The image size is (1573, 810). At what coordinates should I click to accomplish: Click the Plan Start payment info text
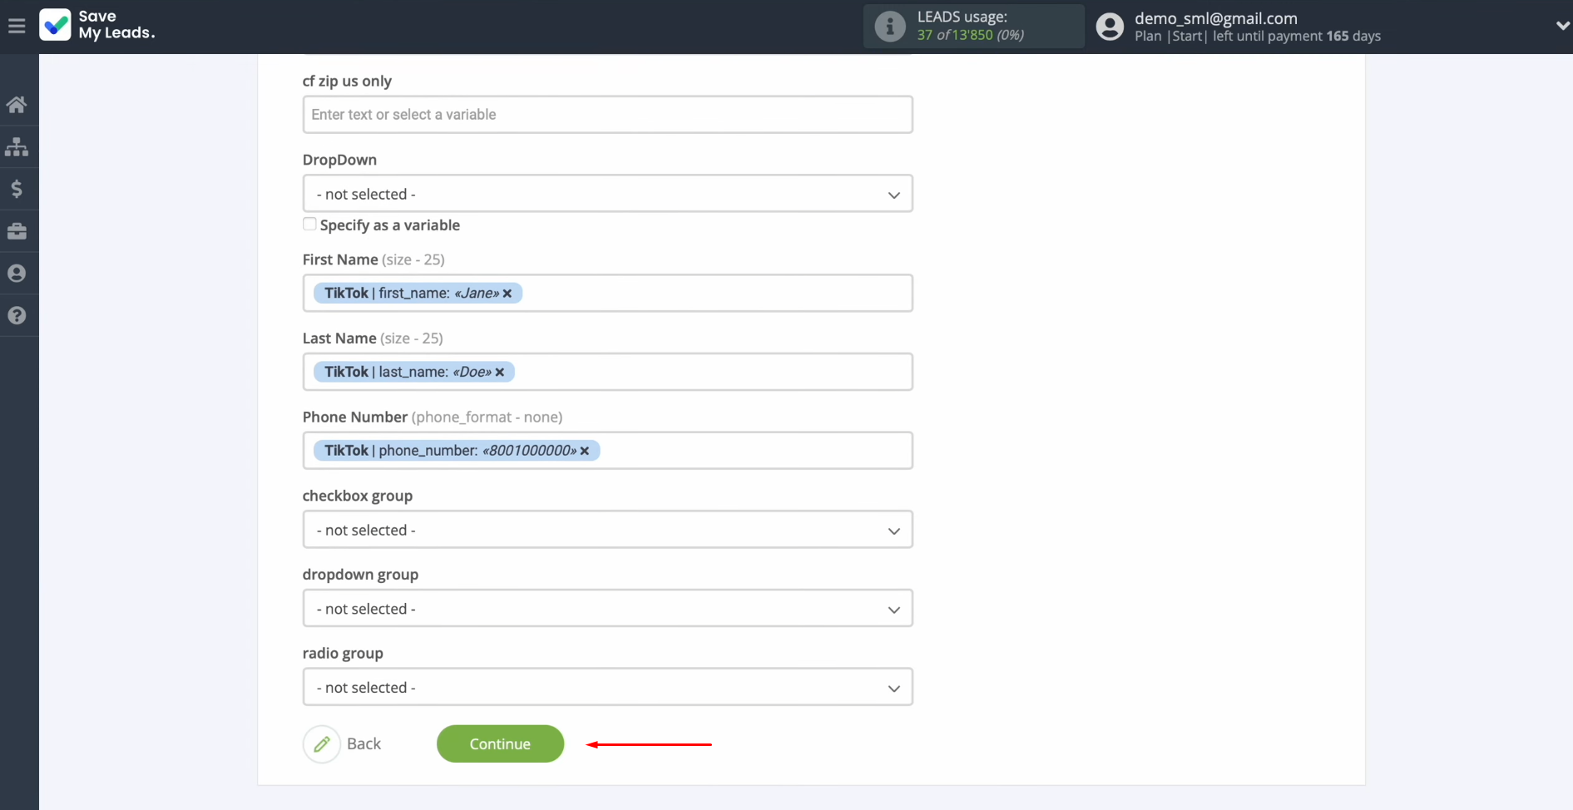tap(1257, 37)
